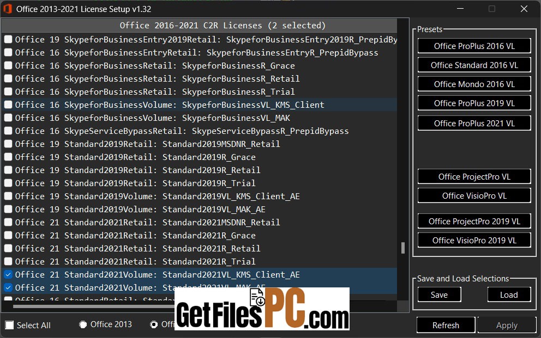The image size is (541, 338).
Task: Select the Office 2013 radio button
Action: tap(83, 324)
